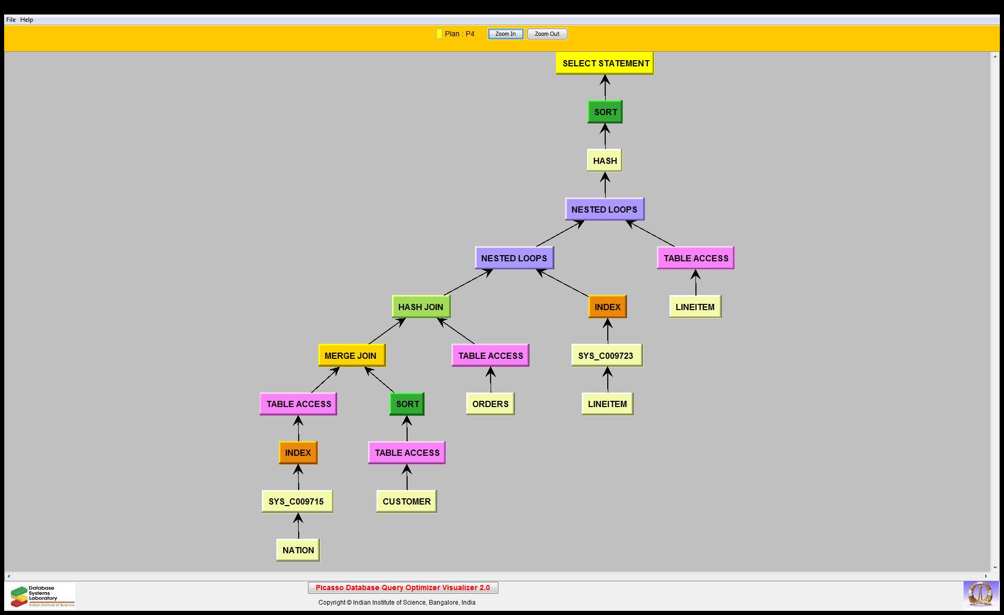Screen dimensions: 1004x615
Task: Select the MERGE JOIN node
Action: click(x=351, y=356)
